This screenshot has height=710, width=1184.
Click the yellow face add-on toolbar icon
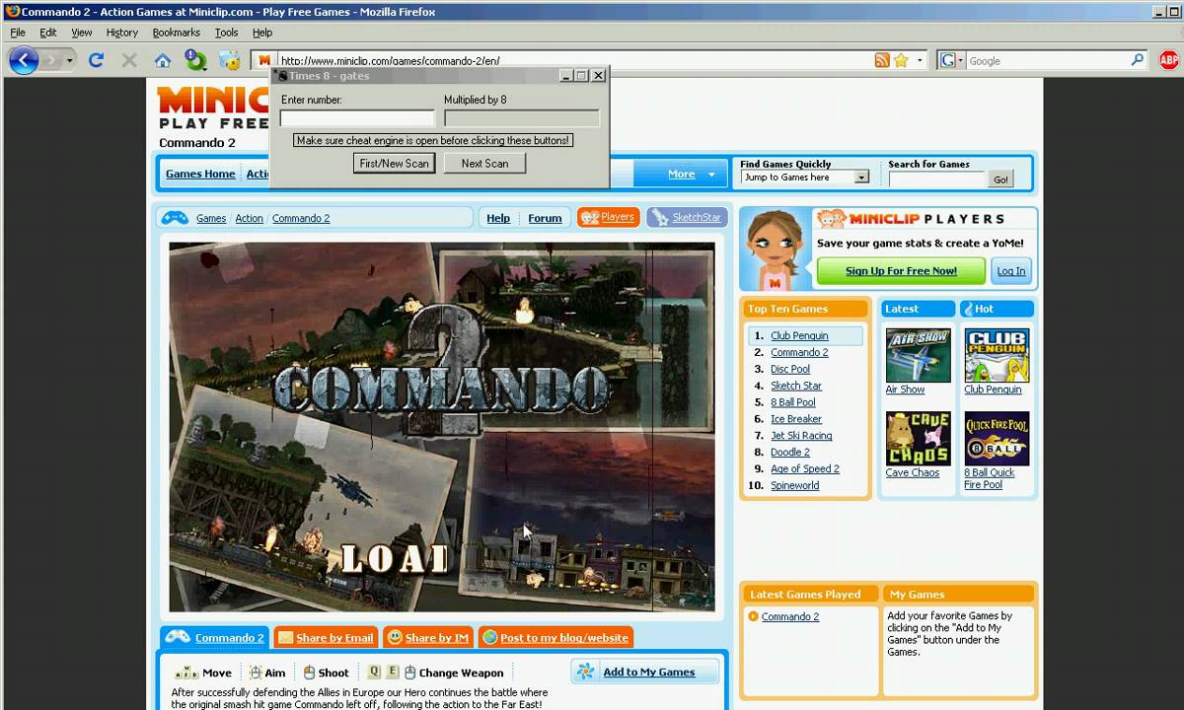point(230,60)
